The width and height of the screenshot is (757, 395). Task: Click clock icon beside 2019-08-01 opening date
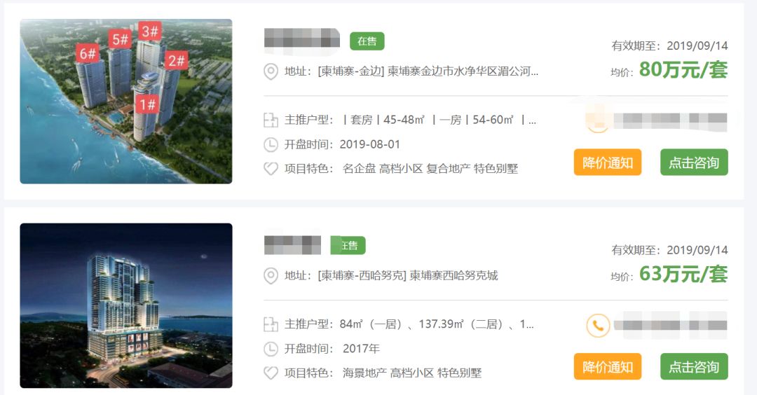coord(271,144)
